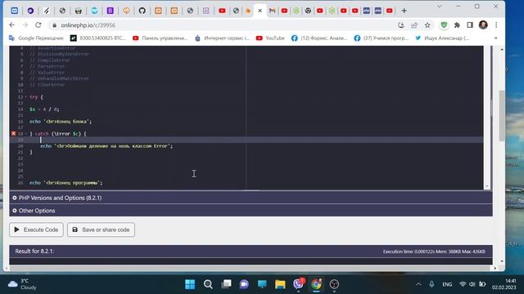Switch ENG input language
This screenshot has width=524, height=294.
(x=447, y=284)
